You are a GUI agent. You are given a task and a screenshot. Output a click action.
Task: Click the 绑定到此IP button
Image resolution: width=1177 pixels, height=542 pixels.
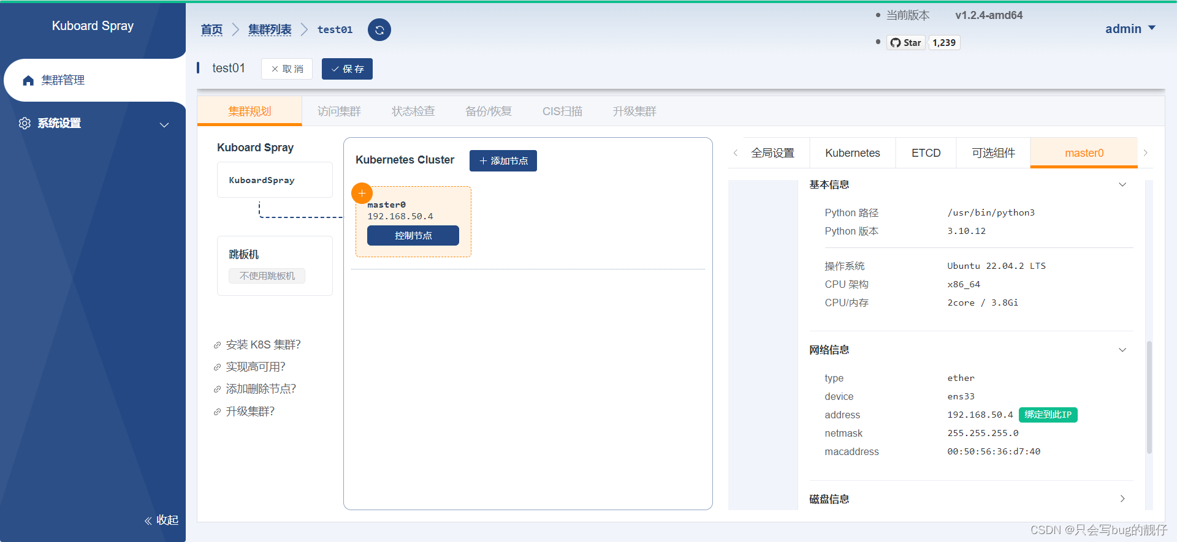[x=1048, y=415]
